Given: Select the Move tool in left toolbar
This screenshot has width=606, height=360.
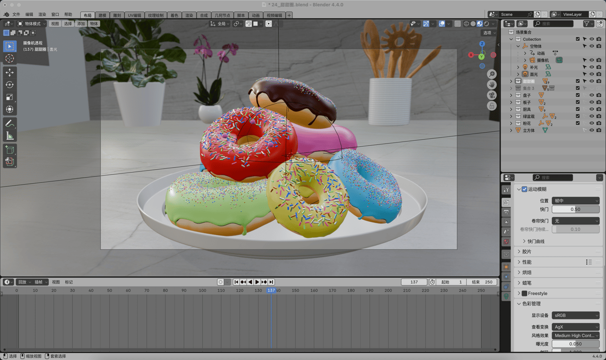Looking at the screenshot, I should [x=9, y=72].
